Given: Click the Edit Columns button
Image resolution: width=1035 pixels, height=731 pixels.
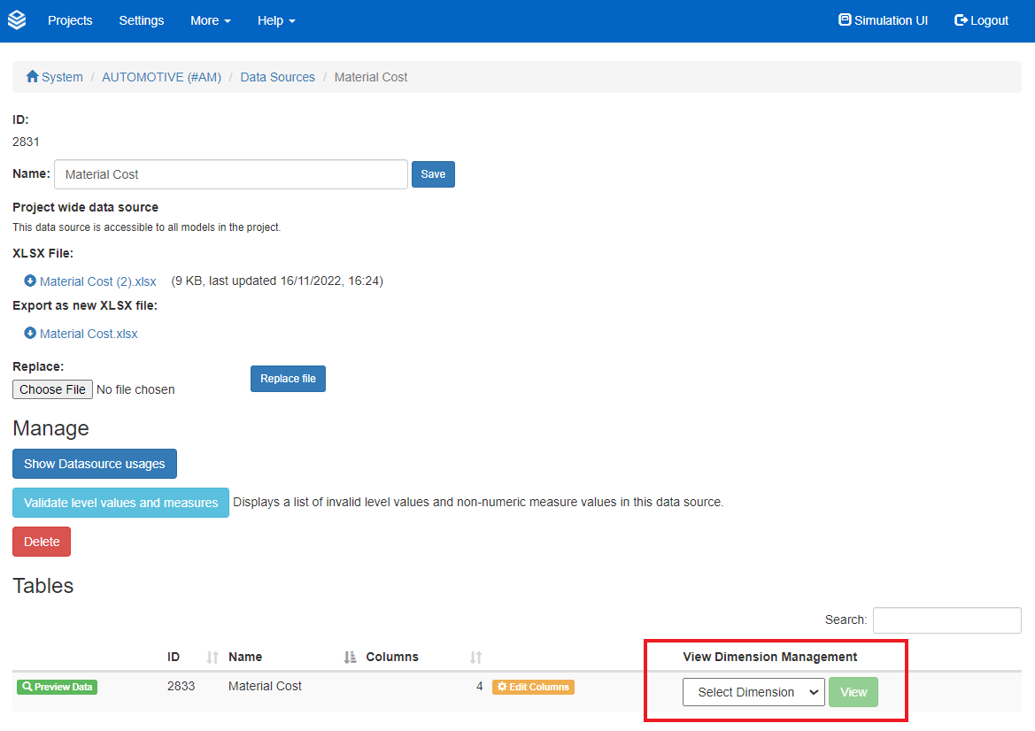Looking at the screenshot, I should coord(533,687).
